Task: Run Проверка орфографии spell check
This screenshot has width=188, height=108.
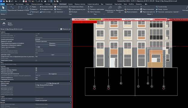Action: (96, 9)
